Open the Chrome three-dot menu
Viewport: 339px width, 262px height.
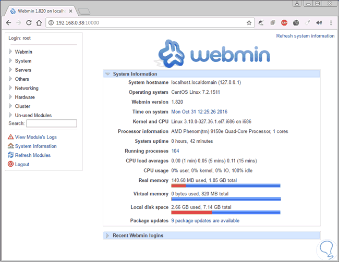(x=331, y=23)
